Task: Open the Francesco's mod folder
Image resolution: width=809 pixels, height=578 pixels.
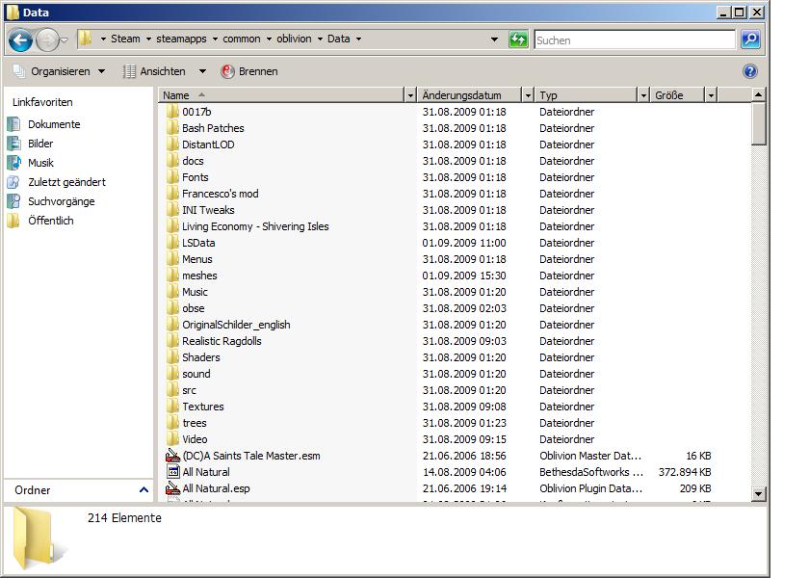Action: point(220,194)
